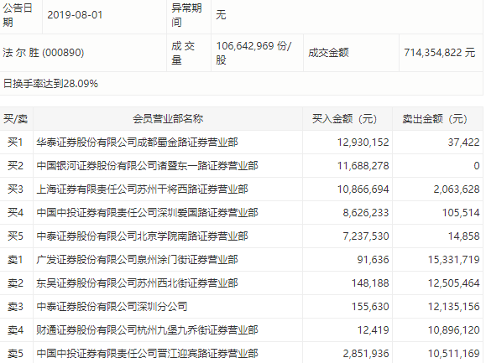Open 上海证券苏州干将西路证券营业部 entry
486x363 pixels.
coord(142,189)
